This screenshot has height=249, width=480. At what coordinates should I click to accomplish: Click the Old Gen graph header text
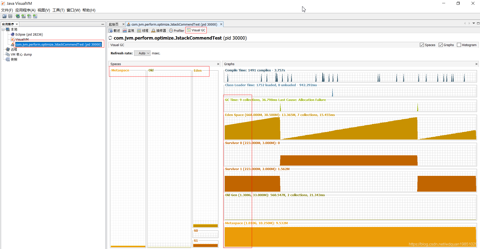[275, 195]
